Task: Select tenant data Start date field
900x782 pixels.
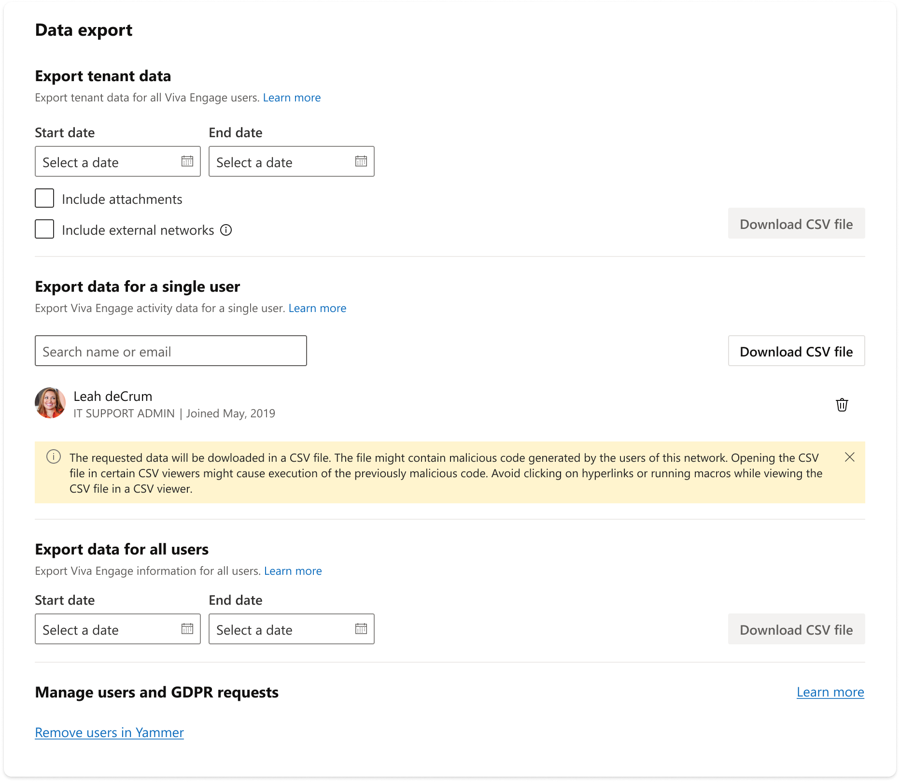Action: click(118, 161)
